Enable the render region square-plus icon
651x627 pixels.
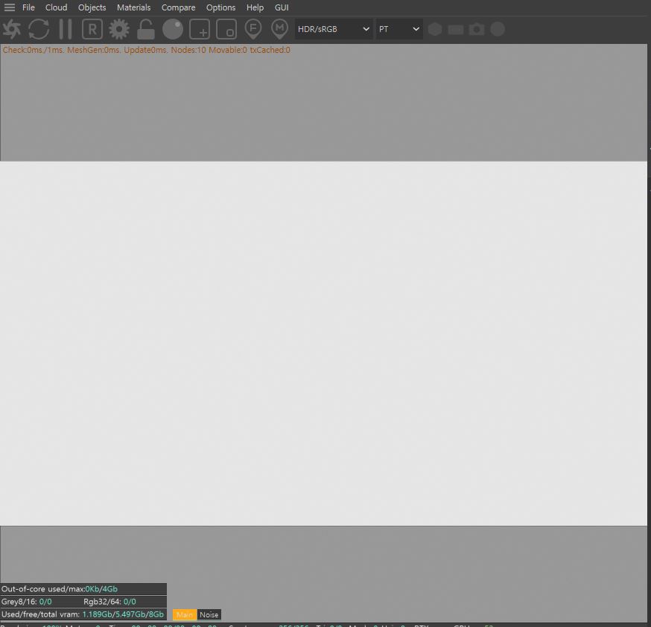coord(200,29)
